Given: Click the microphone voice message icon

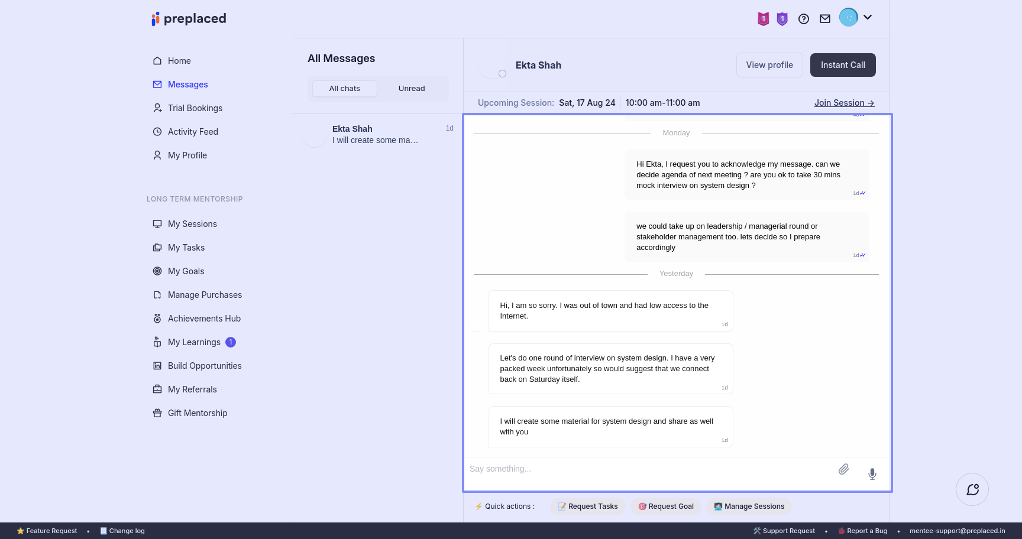Looking at the screenshot, I should click(872, 474).
